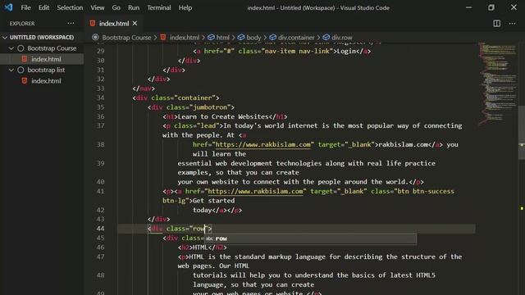Click div.container breadcrumb element

296,38
